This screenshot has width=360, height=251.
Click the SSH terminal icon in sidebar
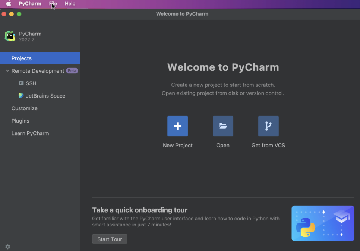pyautogui.click(x=21, y=83)
